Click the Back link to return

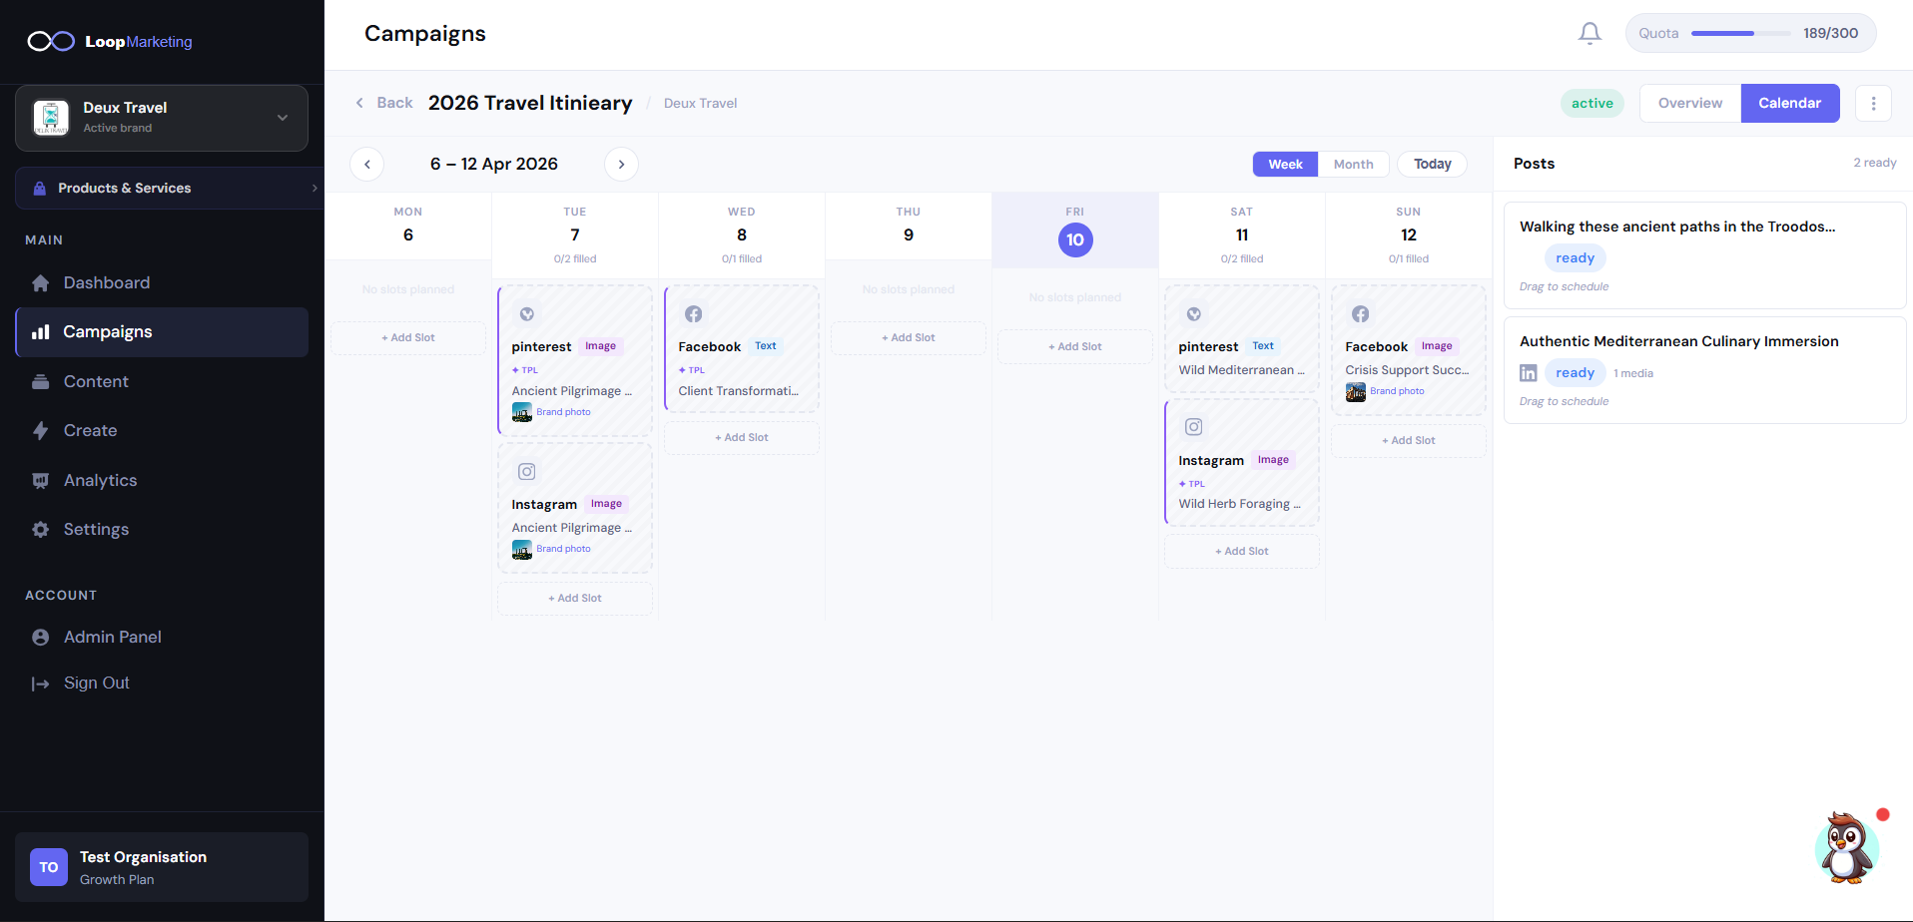384,103
